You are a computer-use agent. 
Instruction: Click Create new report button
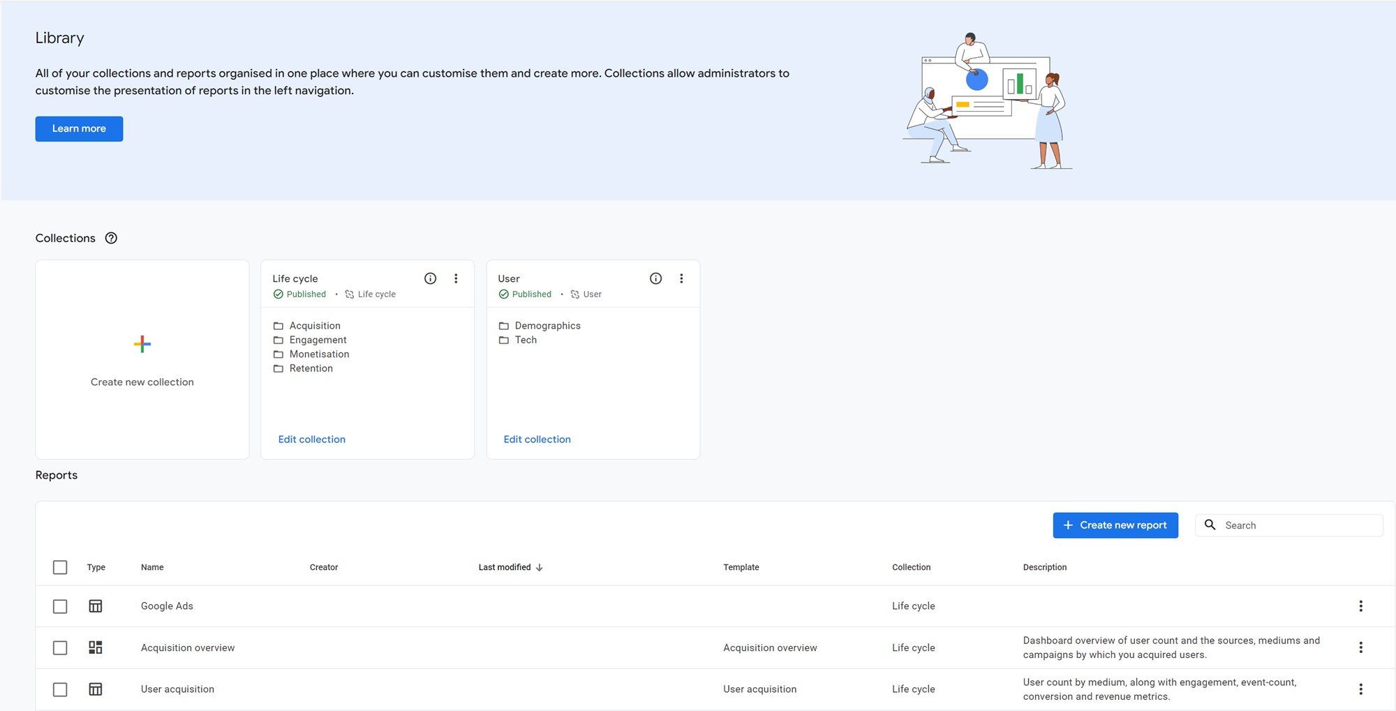[1115, 525]
